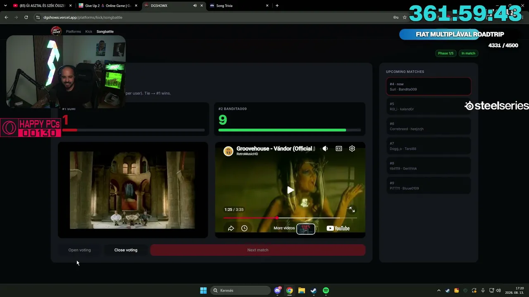Open the saved passwords key icon

pos(396,17)
